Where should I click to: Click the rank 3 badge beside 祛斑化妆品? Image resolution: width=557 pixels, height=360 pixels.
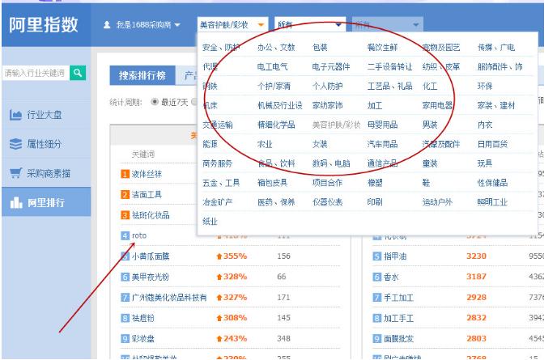coord(125,215)
